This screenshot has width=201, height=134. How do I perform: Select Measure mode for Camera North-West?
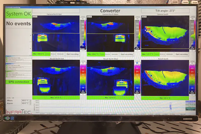(x=108, y=54)
